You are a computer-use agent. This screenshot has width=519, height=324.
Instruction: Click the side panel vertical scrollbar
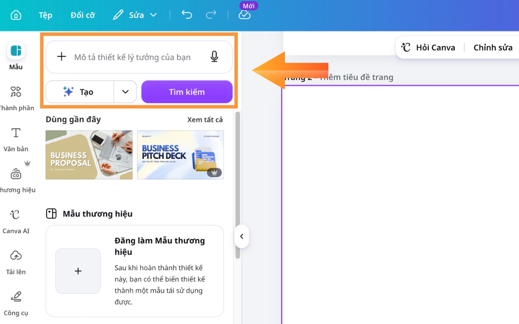(237, 185)
